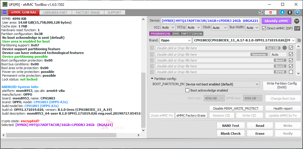Open the Bus Width dropdown
This screenshot has height=149, width=303.
tap(252, 27)
